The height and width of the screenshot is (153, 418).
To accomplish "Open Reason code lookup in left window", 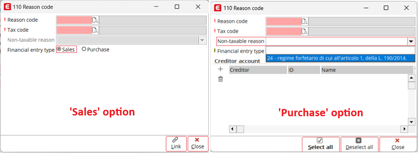I will (95, 20).
